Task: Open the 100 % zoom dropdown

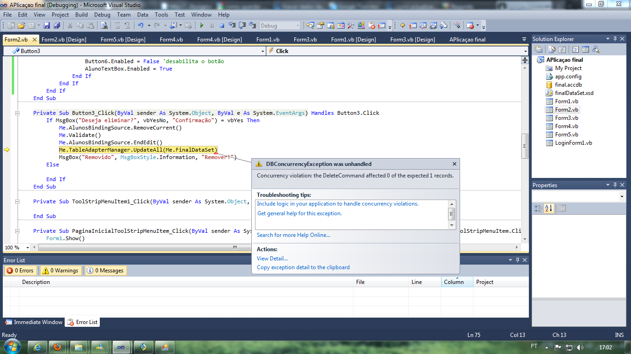Action: [28, 248]
